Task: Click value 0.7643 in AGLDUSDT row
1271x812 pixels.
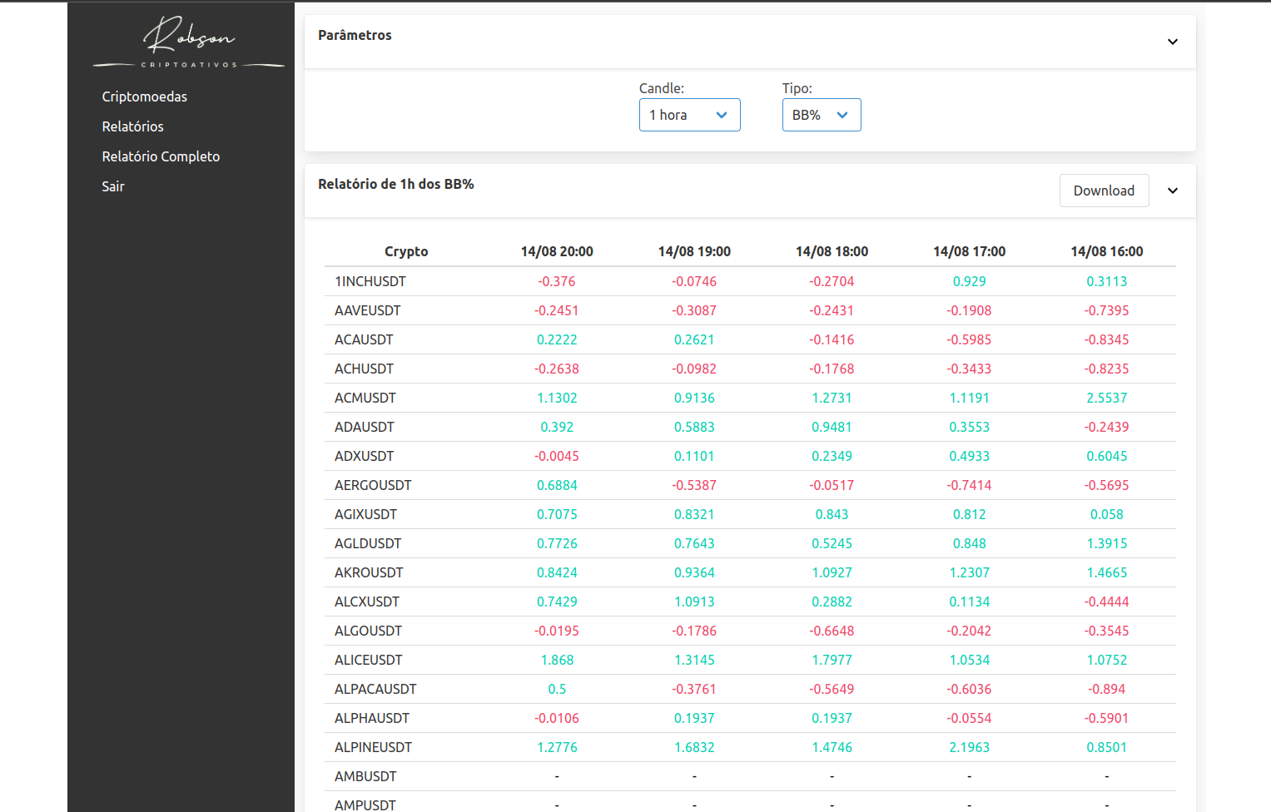Action: [694, 543]
